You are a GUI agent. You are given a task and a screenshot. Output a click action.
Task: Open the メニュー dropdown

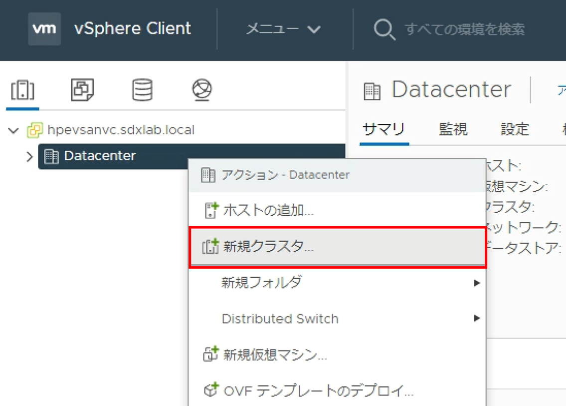pyautogui.click(x=283, y=29)
